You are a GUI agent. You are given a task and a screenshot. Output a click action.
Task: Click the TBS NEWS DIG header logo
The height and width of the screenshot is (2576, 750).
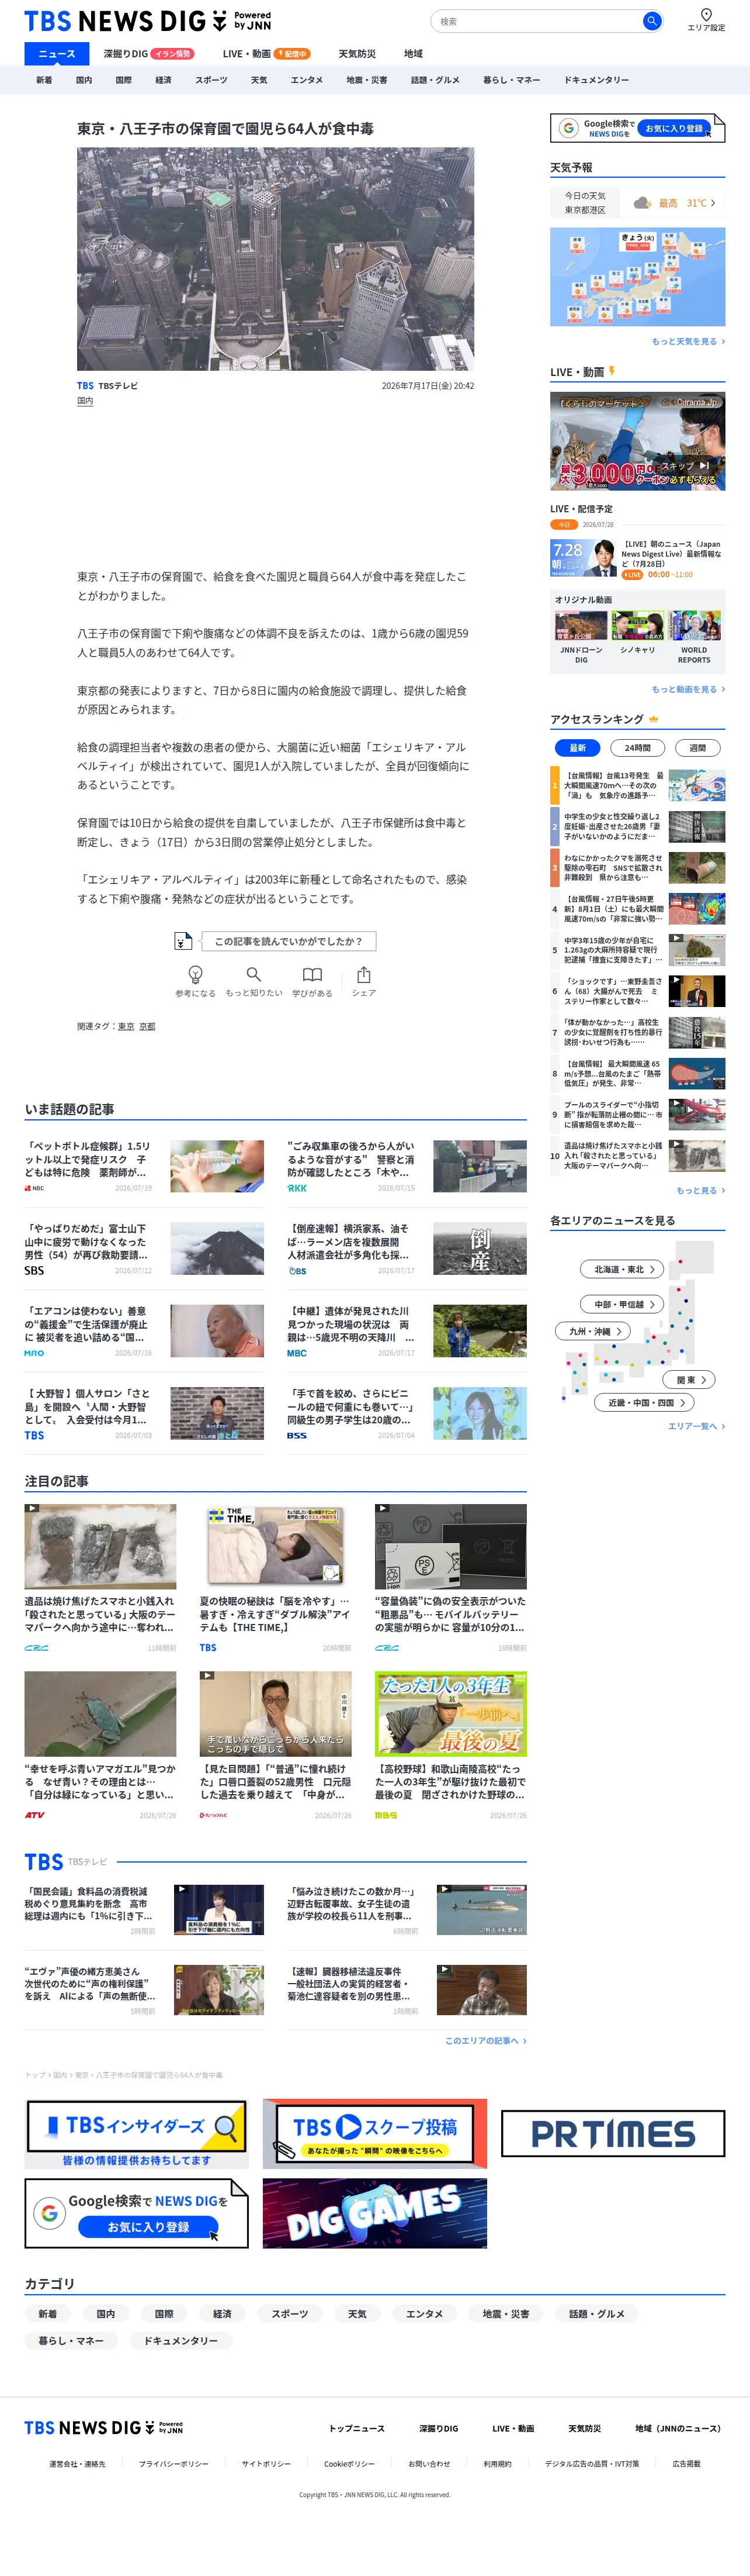148,21
